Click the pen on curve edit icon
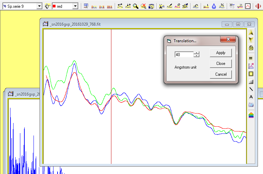Screen dimensions: 263x174 click(169, 6)
